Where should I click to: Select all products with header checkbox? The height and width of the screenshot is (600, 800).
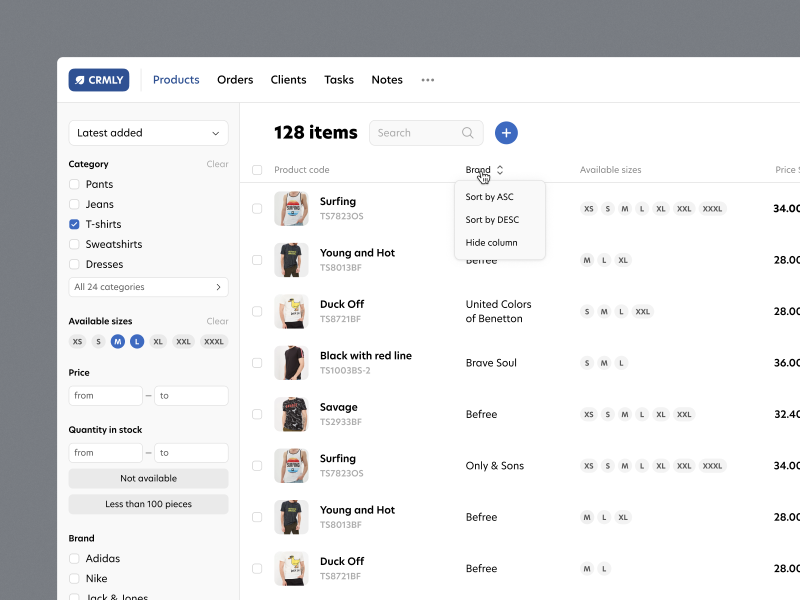tap(257, 170)
